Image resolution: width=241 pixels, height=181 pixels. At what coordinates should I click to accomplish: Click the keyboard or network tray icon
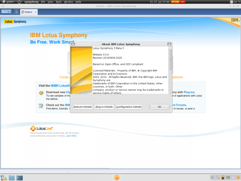pos(228,177)
